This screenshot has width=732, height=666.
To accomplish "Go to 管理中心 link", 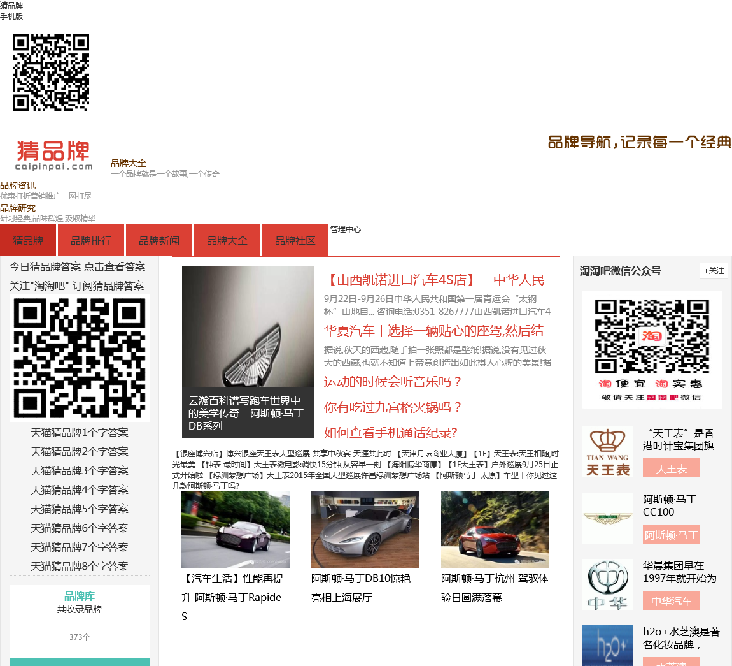I will (346, 229).
